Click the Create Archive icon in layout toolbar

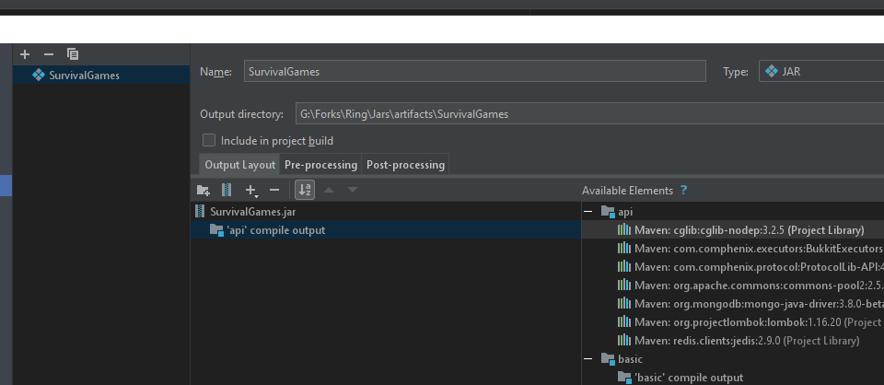(227, 191)
